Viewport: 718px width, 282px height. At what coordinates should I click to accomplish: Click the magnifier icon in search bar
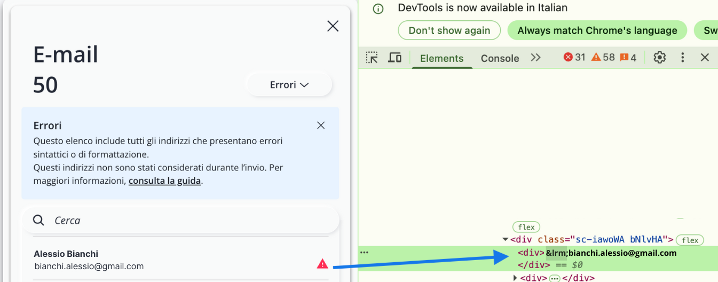click(x=38, y=220)
